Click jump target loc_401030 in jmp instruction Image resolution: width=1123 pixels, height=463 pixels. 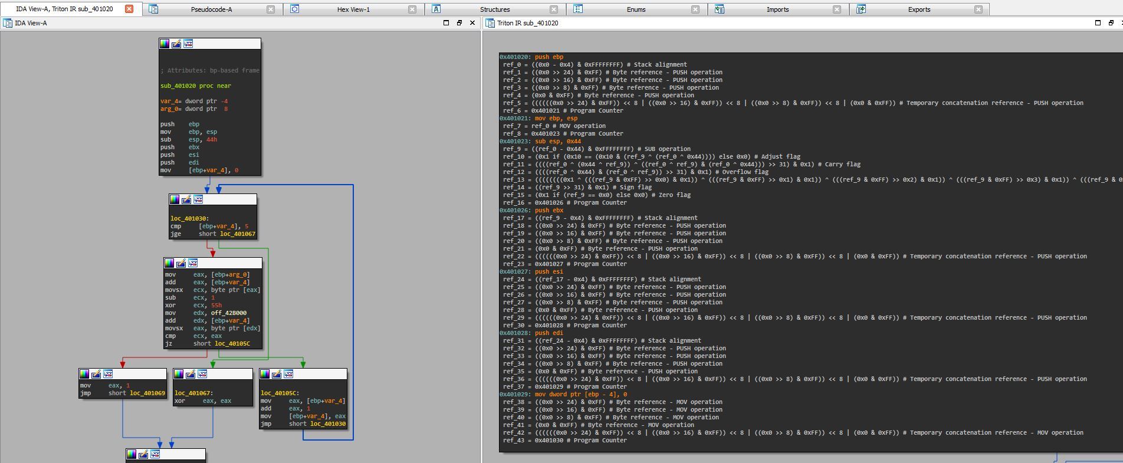(x=328, y=424)
